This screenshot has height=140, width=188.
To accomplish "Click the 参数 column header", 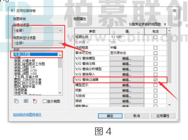I will pos(92,31).
